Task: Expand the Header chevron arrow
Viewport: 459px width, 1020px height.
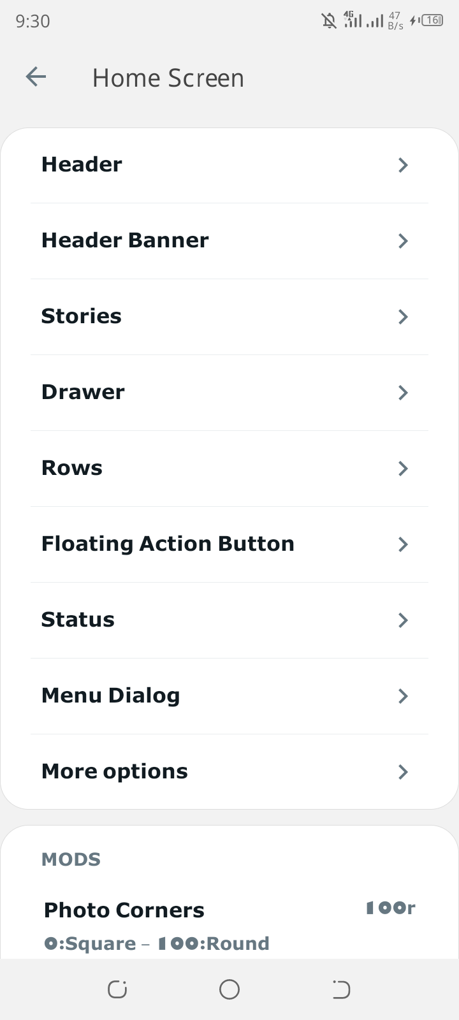Action: click(x=403, y=165)
